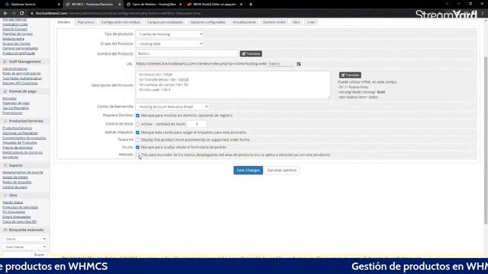The image size is (488, 274).
Task: Toggle the Oculto checkbox
Action: tap(137, 147)
